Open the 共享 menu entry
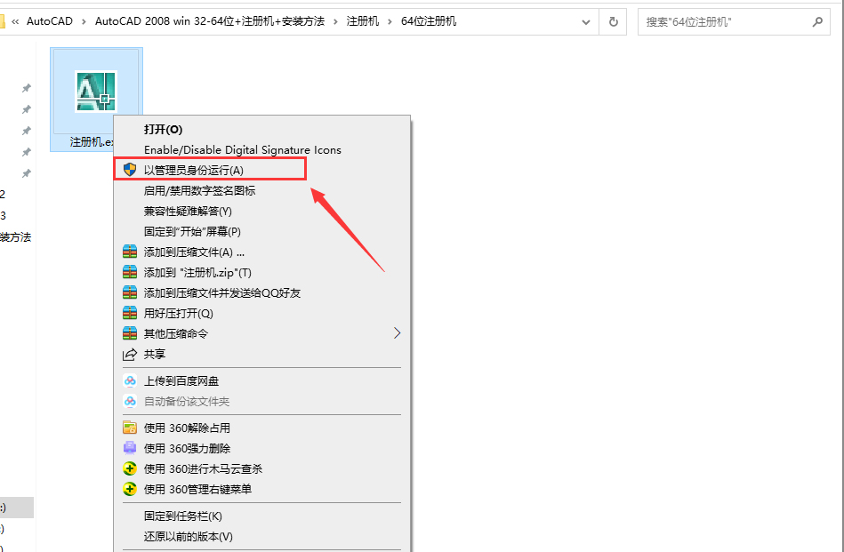Screen dimensions: 844x552 (155, 354)
